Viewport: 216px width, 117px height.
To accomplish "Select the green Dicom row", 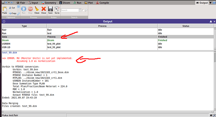I will pos(108,40).
